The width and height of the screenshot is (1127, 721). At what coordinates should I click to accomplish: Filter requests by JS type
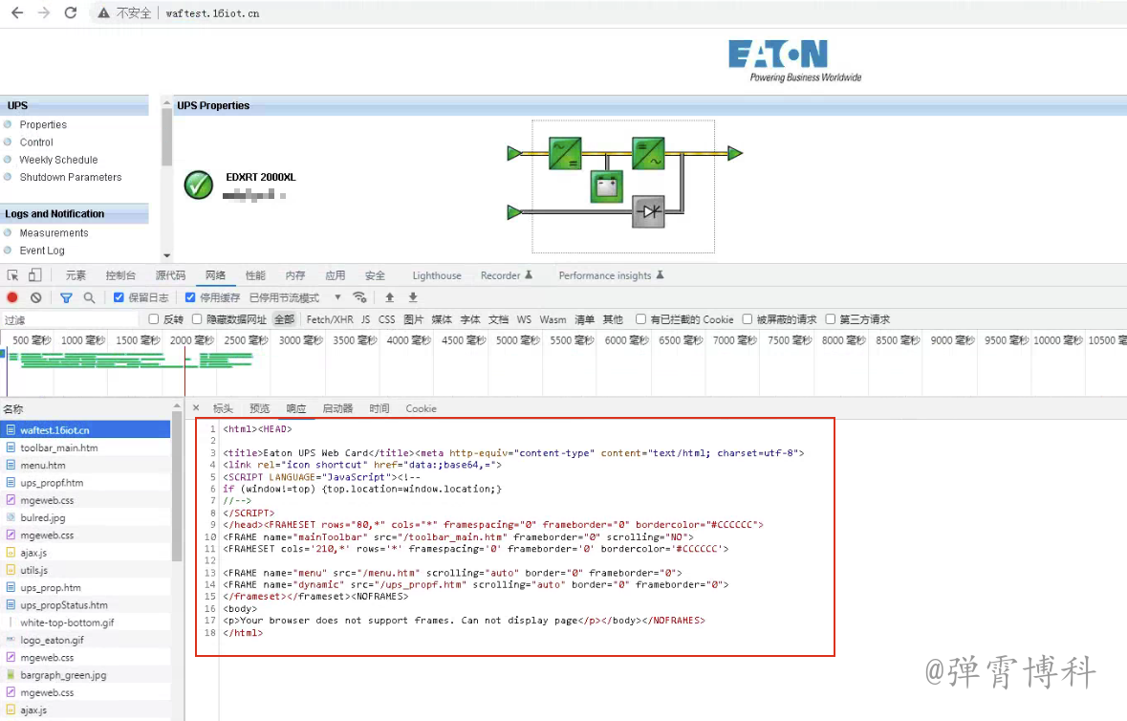click(x=366, y=319)
